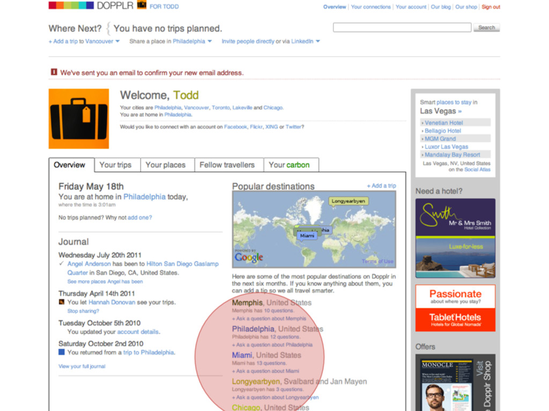
Task: Open the Mandalay Bay Resort link
Action: (x=452, y=155)
